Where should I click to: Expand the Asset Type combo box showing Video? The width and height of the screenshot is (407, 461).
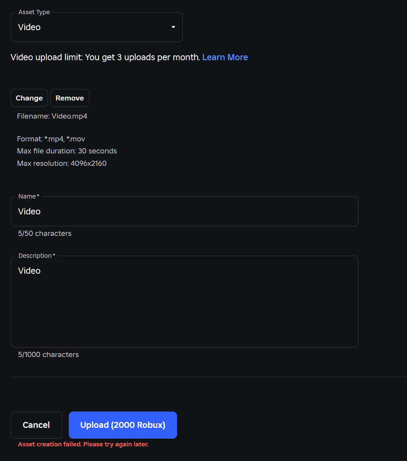96,27
